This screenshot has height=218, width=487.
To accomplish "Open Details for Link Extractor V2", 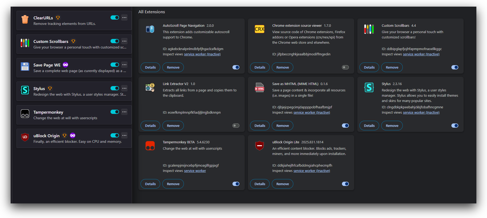I will tap(150, 126).
